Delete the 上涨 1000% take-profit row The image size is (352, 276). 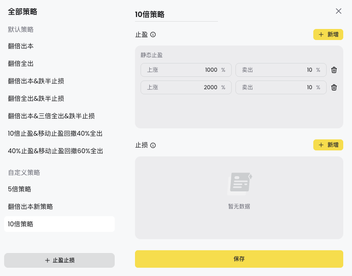point(334,70)
